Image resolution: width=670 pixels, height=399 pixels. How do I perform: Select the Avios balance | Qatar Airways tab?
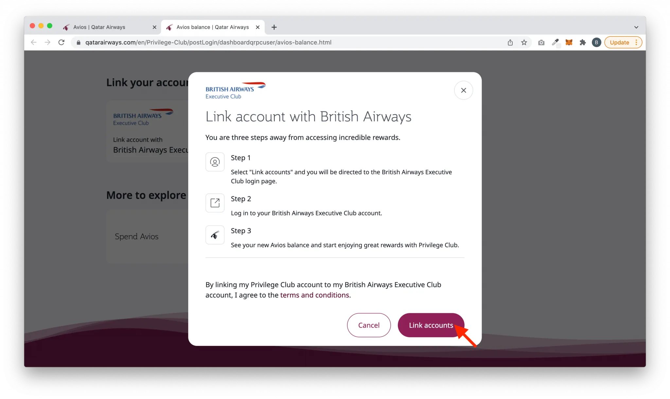tap(213, 27)
